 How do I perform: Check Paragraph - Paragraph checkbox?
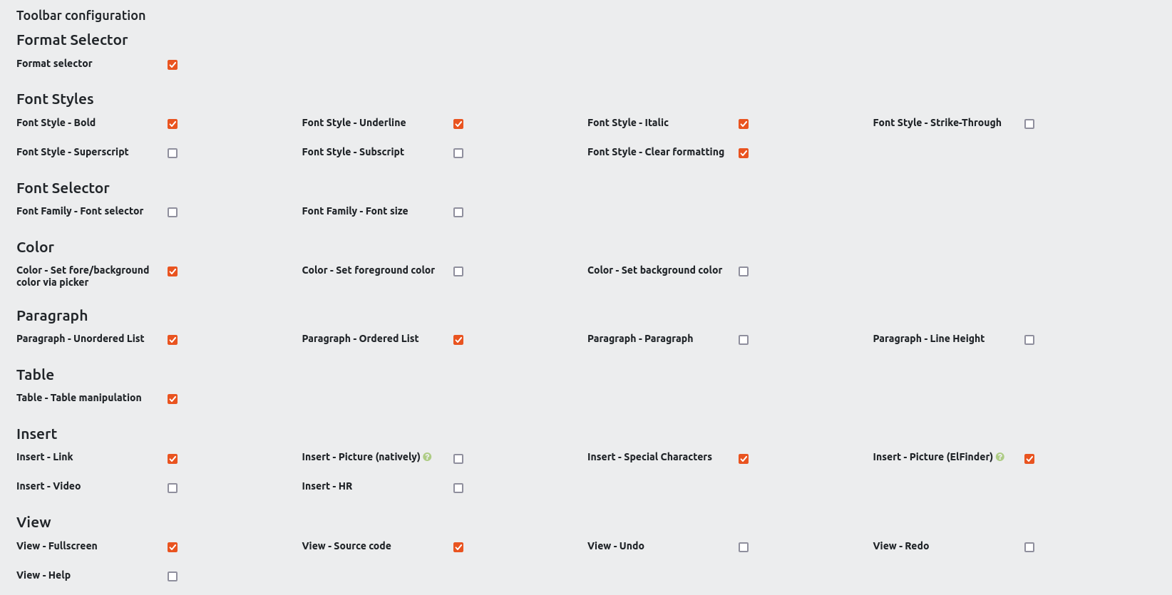[x=744, y=340]
